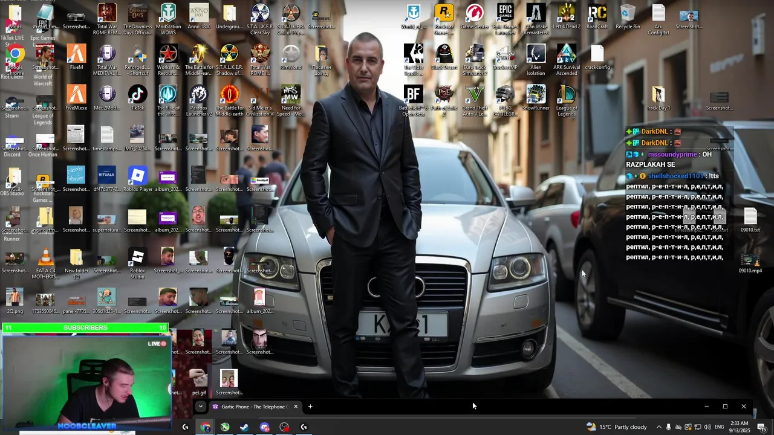774x435 pixels.
Task: Open the Sid Meier's Civilization VI shortcut
Action: (x=260, y=101)
